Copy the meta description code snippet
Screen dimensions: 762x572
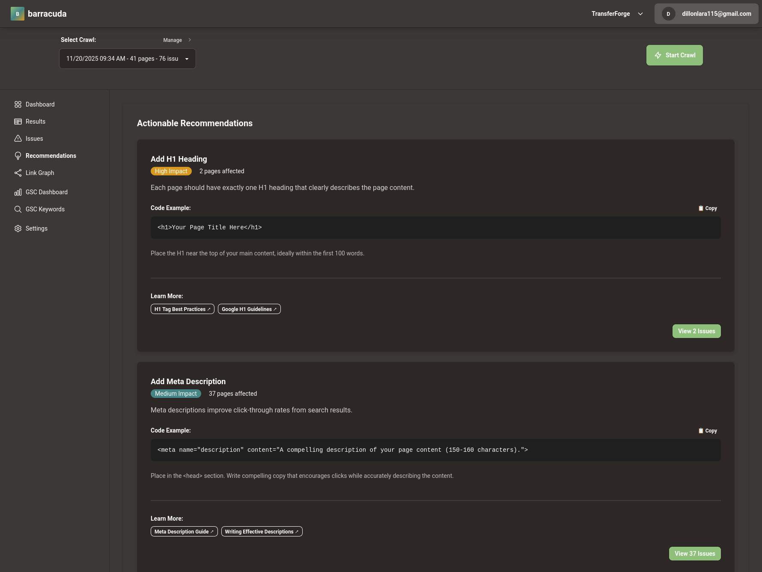707,430
